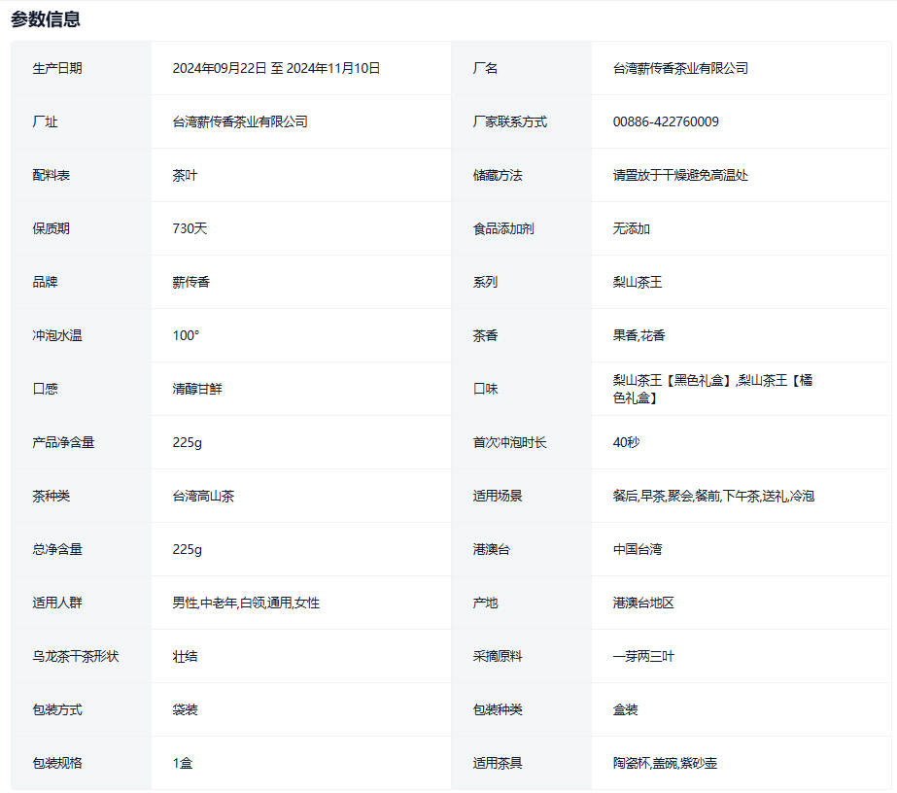
Task: Click the 配料表 value 茶叶
Action: [x=185, y=175]
